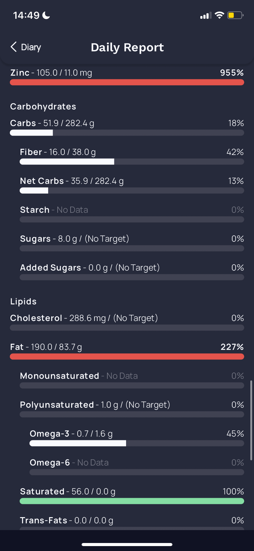
Task: Open the Cholesterol nutrient entry
Action: [x=127, y=322]
